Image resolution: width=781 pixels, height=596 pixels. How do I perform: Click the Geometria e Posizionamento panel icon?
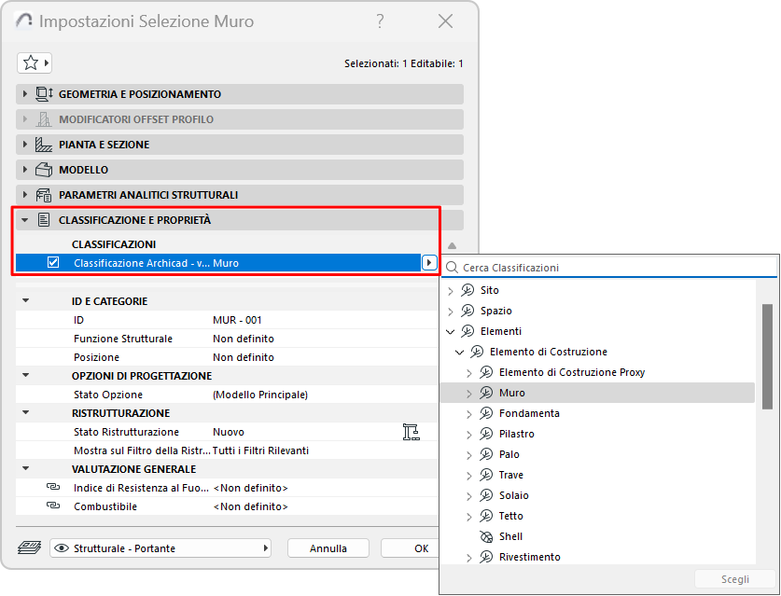[x=44, y=94]
